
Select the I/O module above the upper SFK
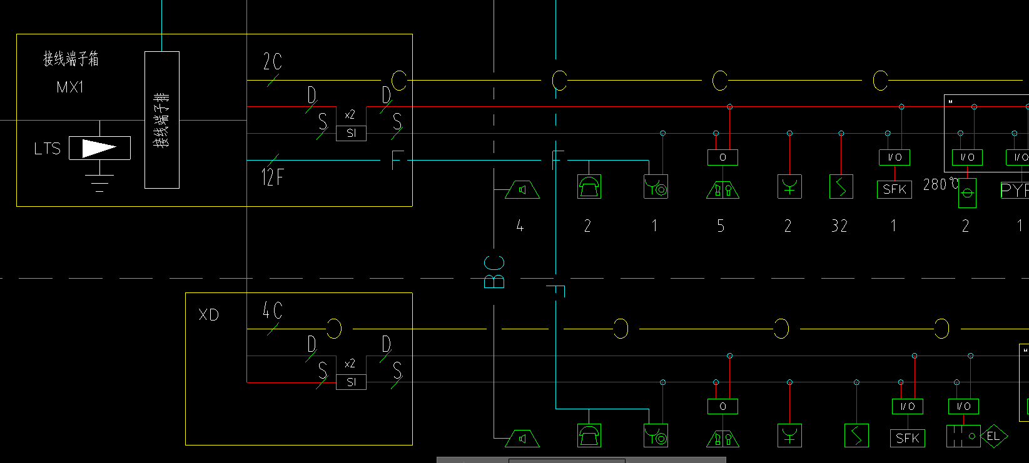895,157
